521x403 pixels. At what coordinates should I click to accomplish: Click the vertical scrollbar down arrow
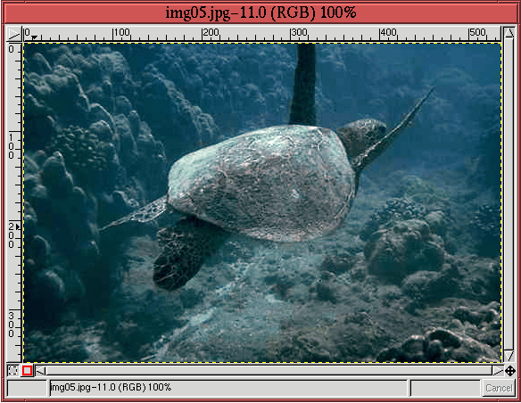pyautogui.click(x=509, y=356)
